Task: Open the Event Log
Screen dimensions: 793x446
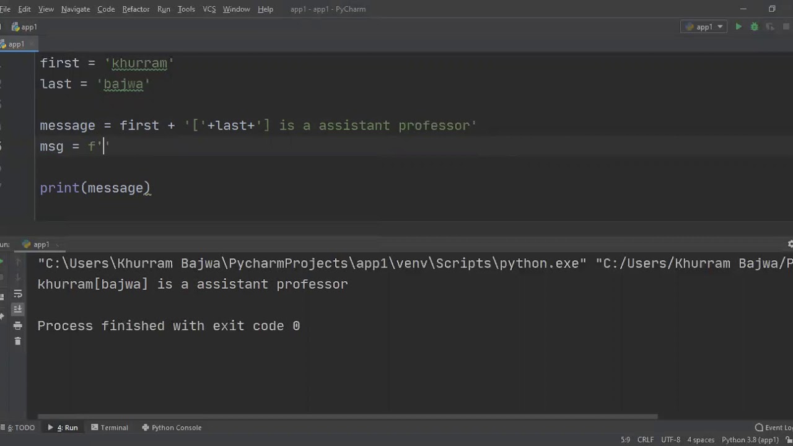Action: tap(774, 427)
